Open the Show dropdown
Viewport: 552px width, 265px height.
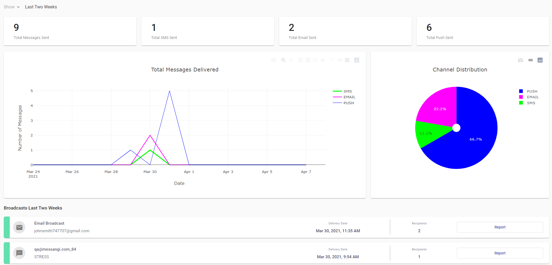[12, 7]
